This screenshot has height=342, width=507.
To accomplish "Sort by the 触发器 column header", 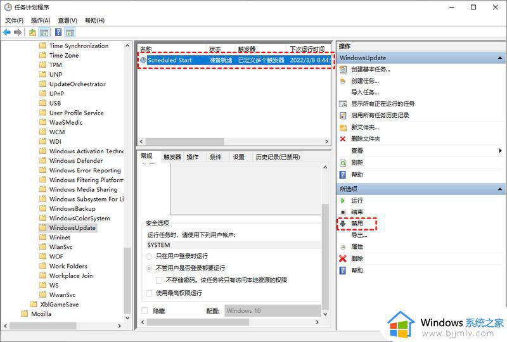I will [x=260, y=49].
